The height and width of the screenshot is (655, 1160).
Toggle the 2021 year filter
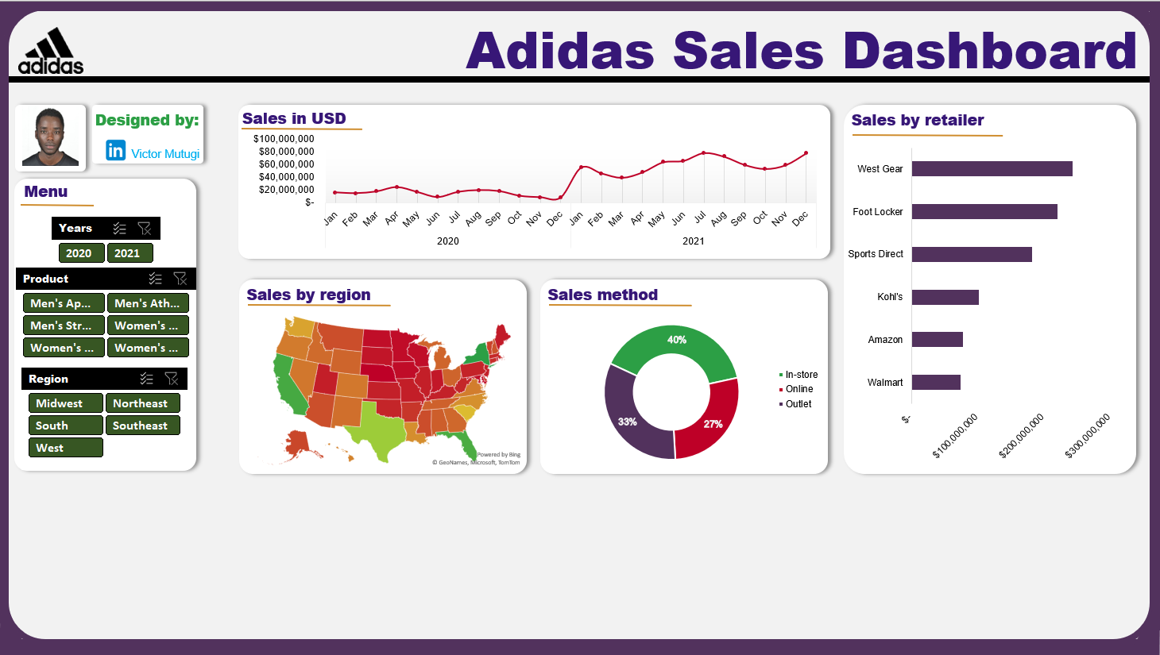(130, 252)
